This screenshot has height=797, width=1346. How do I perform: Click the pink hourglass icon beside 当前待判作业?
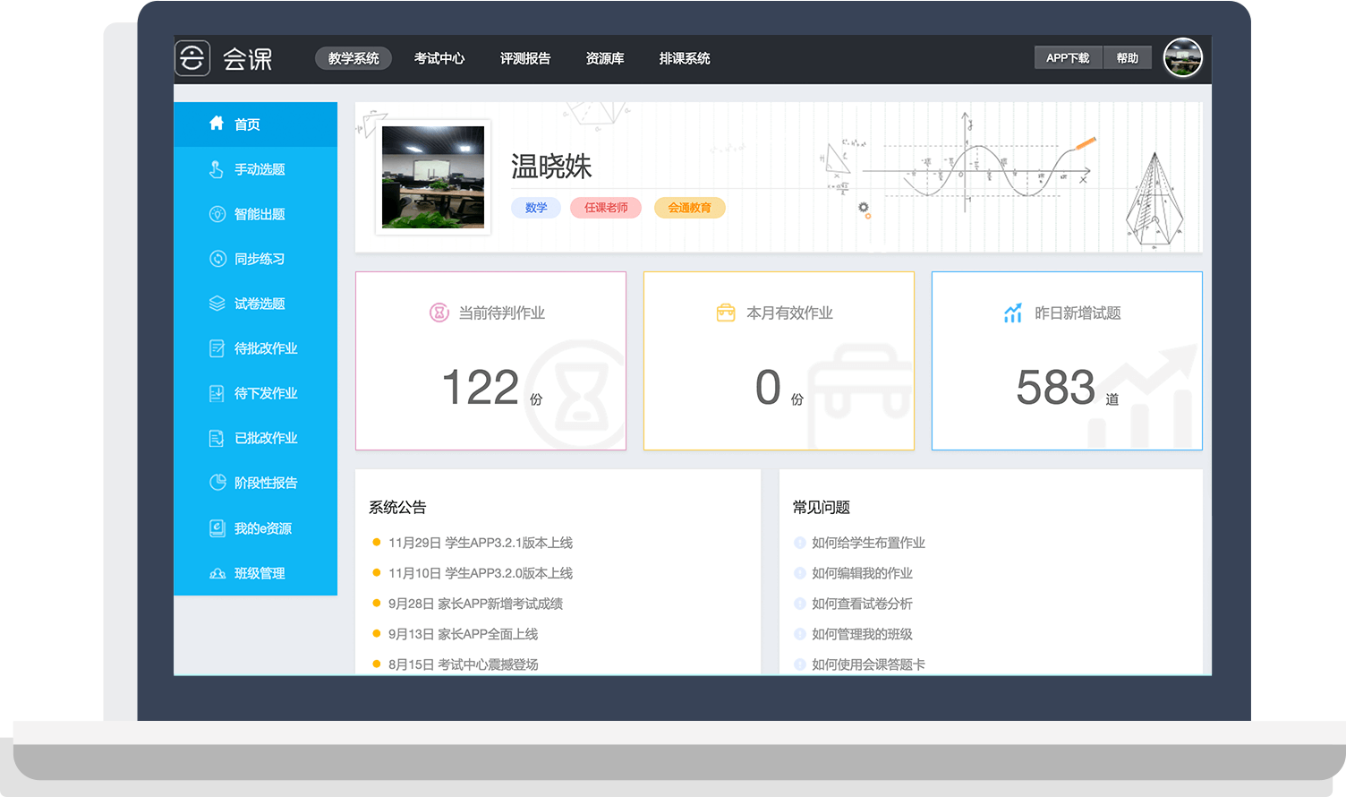(439, 313)
